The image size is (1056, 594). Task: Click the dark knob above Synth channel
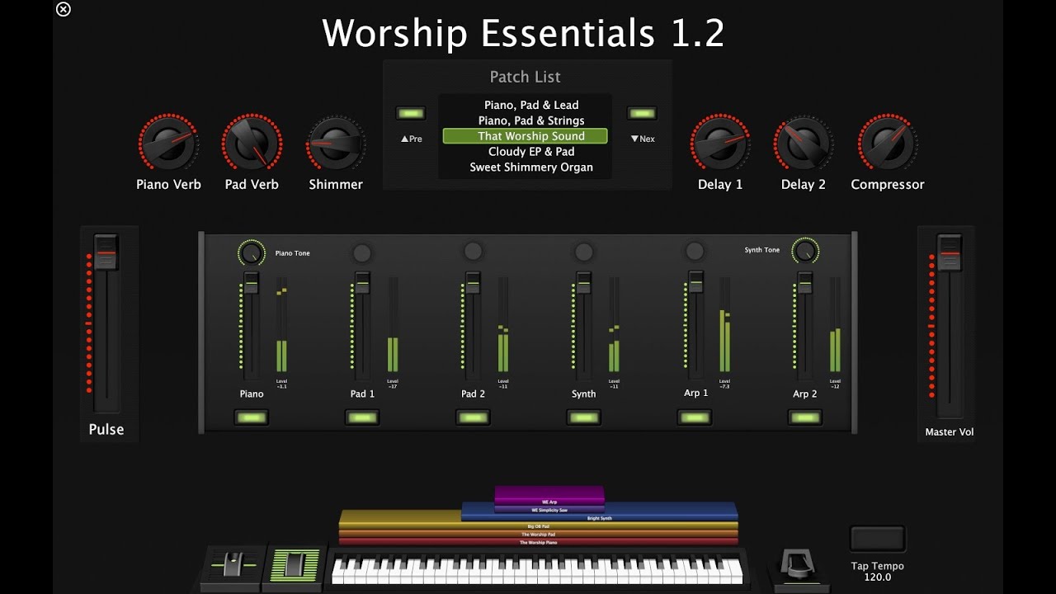(583, 252)
